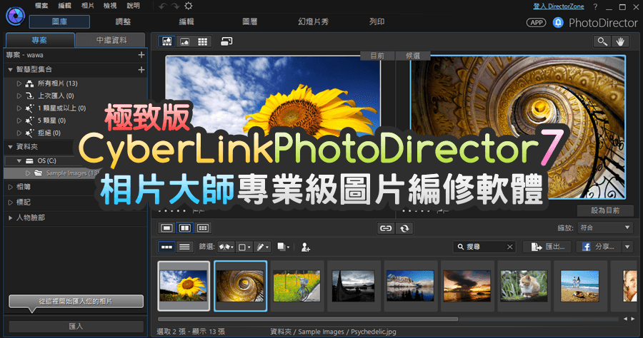The height and width of the screenshot is (338, 643).
Task: Select compare two-photo view layout
Action: pos(185,228)
